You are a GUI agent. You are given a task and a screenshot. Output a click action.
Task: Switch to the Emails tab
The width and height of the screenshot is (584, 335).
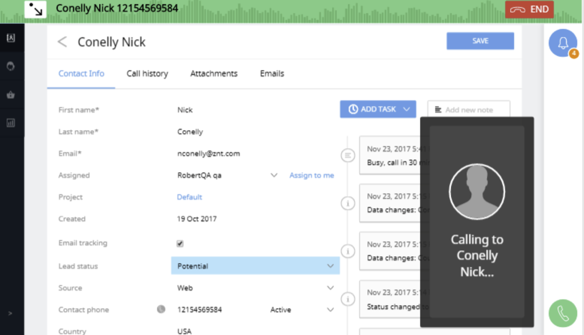(x=272, y=74)
